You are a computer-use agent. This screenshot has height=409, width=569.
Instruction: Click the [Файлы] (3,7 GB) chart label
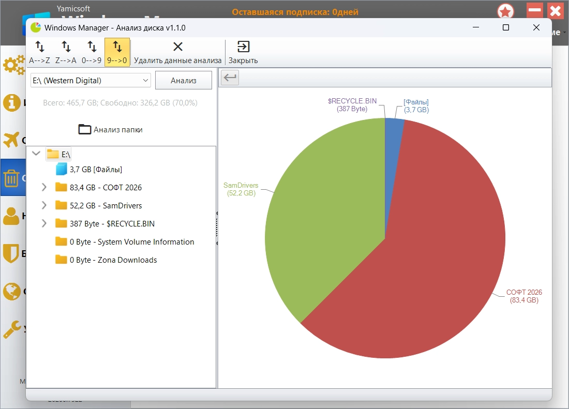pos(416,106)
